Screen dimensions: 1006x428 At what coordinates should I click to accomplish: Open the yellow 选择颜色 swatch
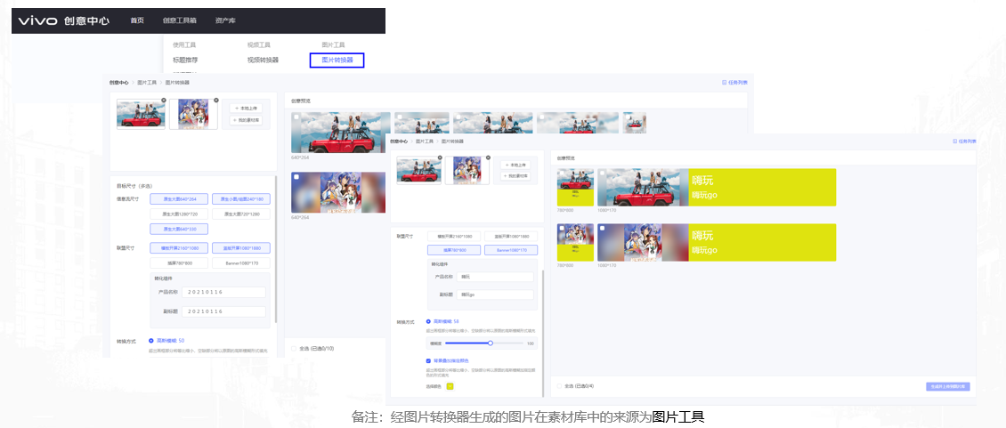pos(450,386)
